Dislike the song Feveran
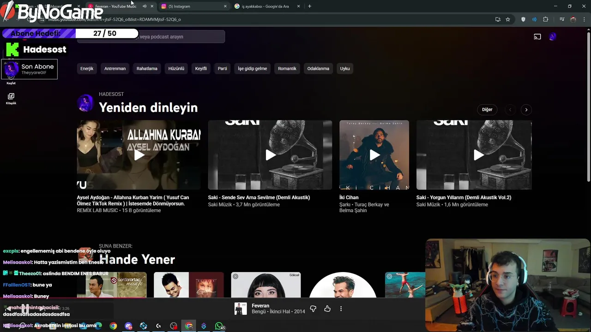This screenshot has width=591, height=332. point(313,308)
